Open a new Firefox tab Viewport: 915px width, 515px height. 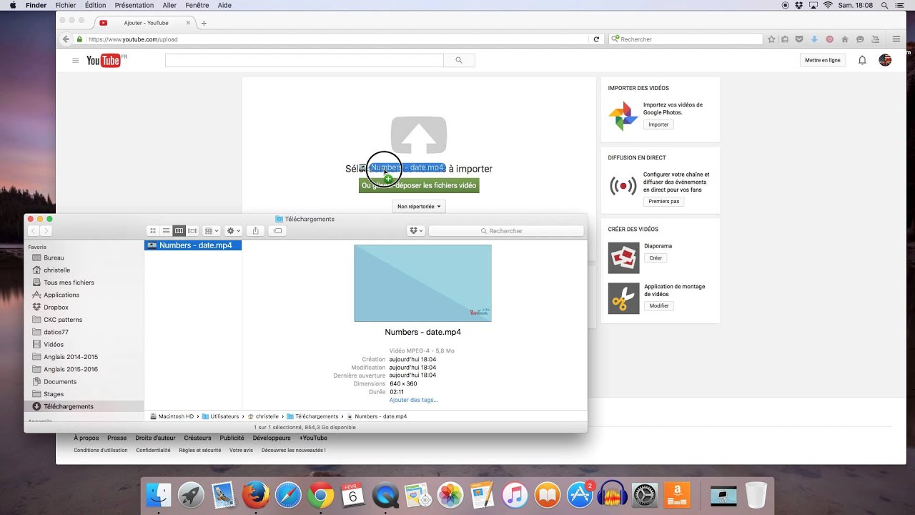coord(204,23)
